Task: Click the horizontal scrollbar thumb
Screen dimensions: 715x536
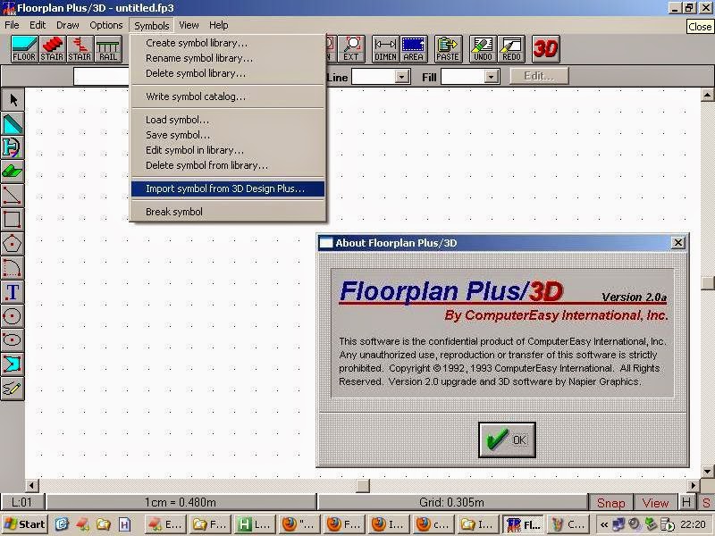Action: 363,486
